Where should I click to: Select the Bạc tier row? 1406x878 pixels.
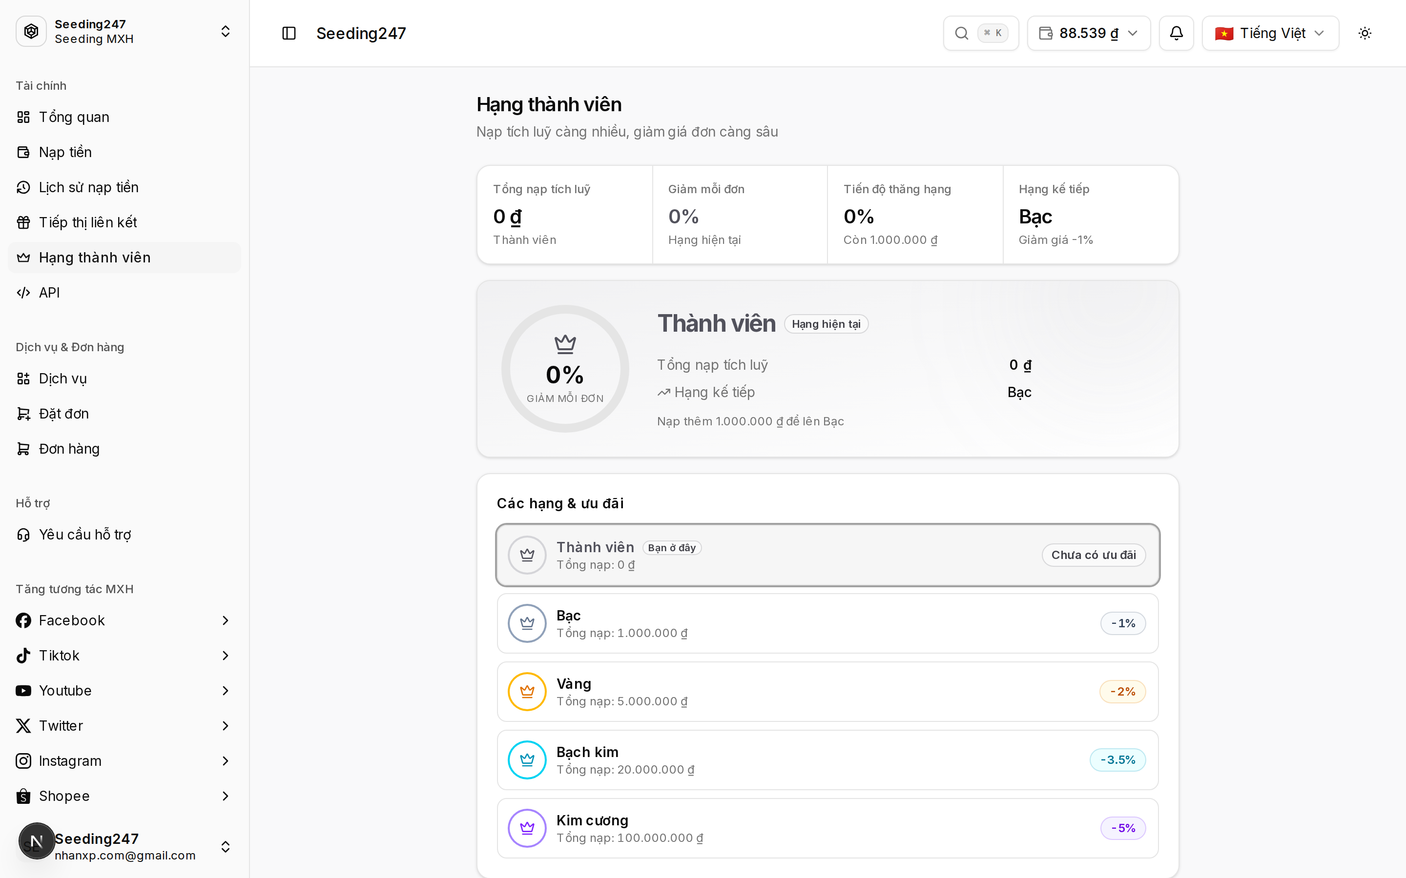(827, 624)
